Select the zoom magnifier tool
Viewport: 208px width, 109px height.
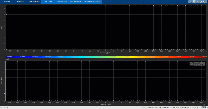click(199, 64)
